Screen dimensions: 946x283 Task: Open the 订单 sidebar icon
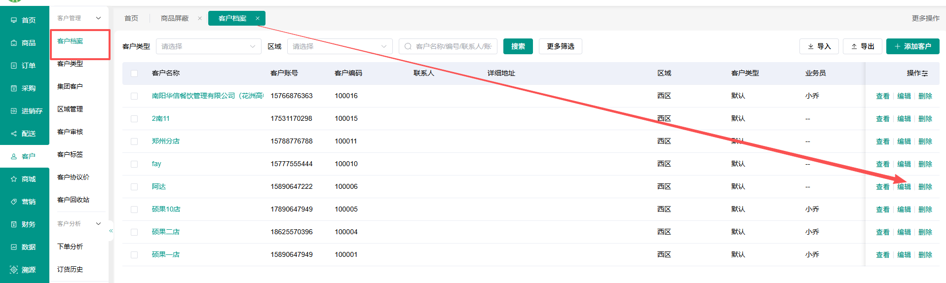click(14, 66)
